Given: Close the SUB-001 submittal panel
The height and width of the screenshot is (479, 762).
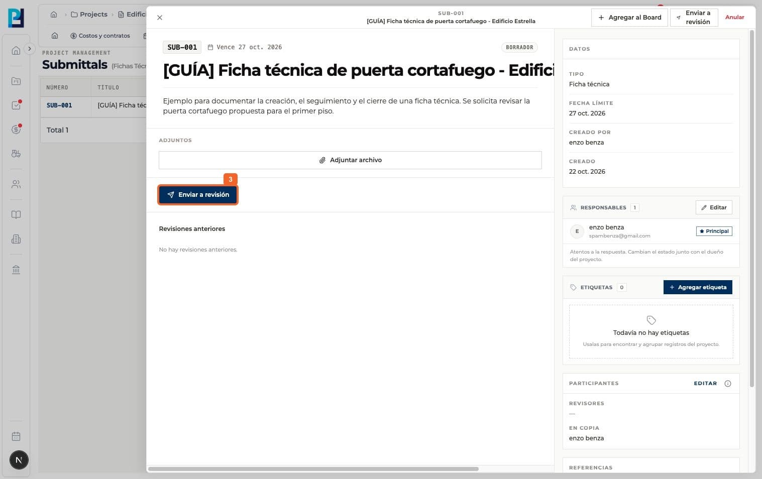Looking at the screenshot, I should 160,18.
